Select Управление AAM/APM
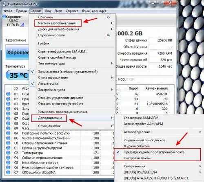Image resolution: width=204 pixels, height=182 pixels. coord(158,118)
